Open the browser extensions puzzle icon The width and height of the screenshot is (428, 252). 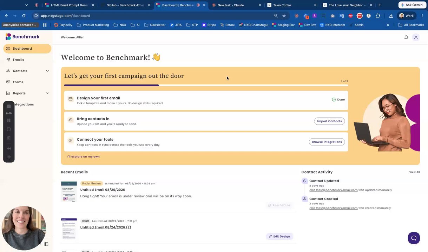click(x=378, y=16)
